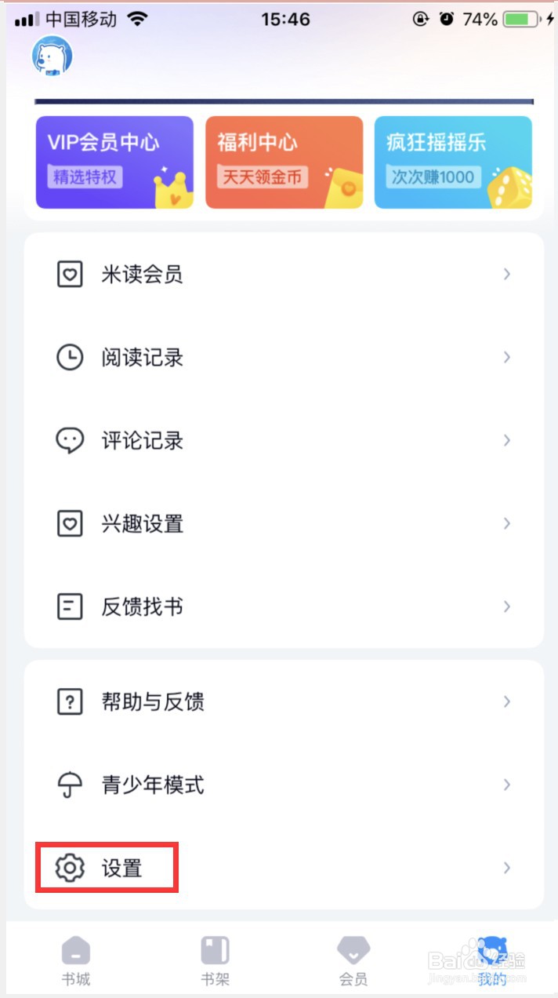Open the VIP会员中心 card

tap(114, 162)
